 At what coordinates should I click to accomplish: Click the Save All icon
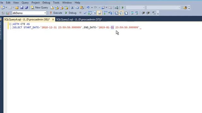pos(27,8)
